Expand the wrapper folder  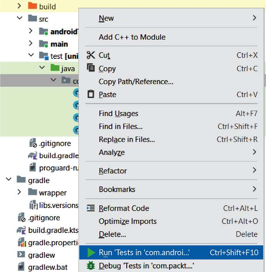(x=20, y=192)
